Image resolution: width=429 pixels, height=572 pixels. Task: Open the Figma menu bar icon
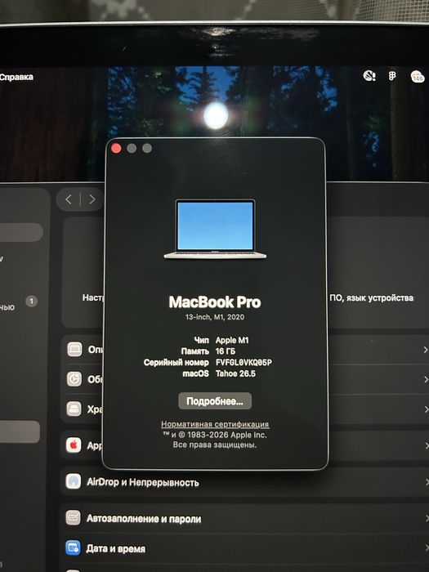[392, 76]
